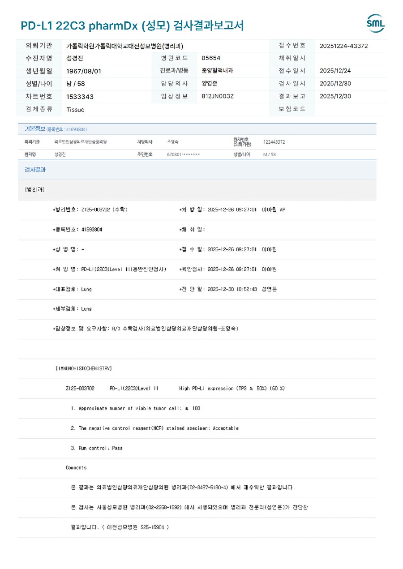Click the 접 수 일 timestamp line
Viewport: 403px width, 569px height.
pos(228,249)
